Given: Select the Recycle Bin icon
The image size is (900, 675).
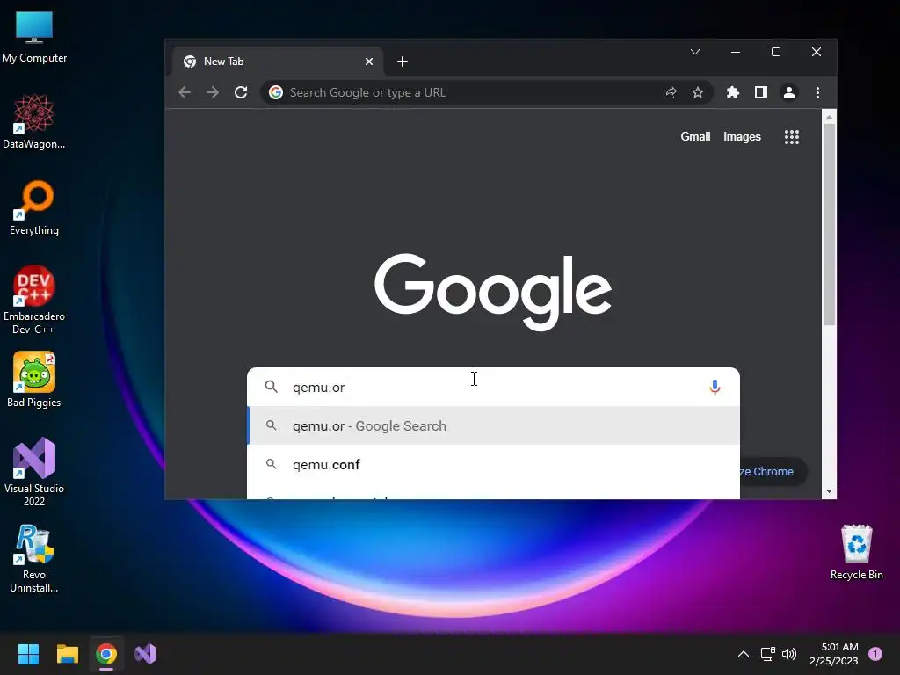Looking at the screenshot, I should [x=856, y=552].
